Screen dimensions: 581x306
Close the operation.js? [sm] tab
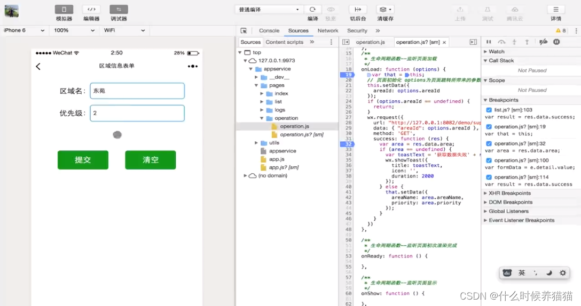444,42
